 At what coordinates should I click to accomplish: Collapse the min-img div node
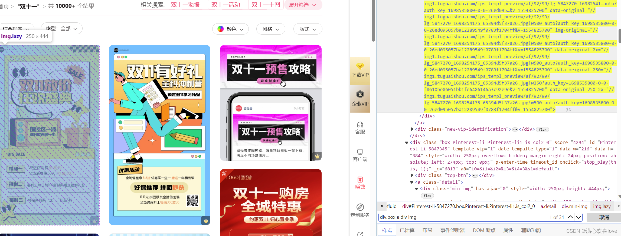pyautogui.click(x=417, y=189)
